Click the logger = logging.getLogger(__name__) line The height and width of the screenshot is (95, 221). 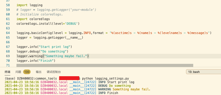pos(50,38)
